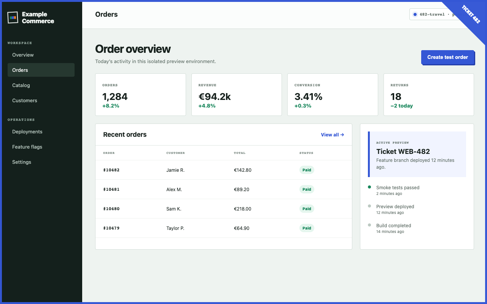Click the Paid badge for order #10482
Screen dimensions: 487x304
pyautogui.click(x=307, y=170)
